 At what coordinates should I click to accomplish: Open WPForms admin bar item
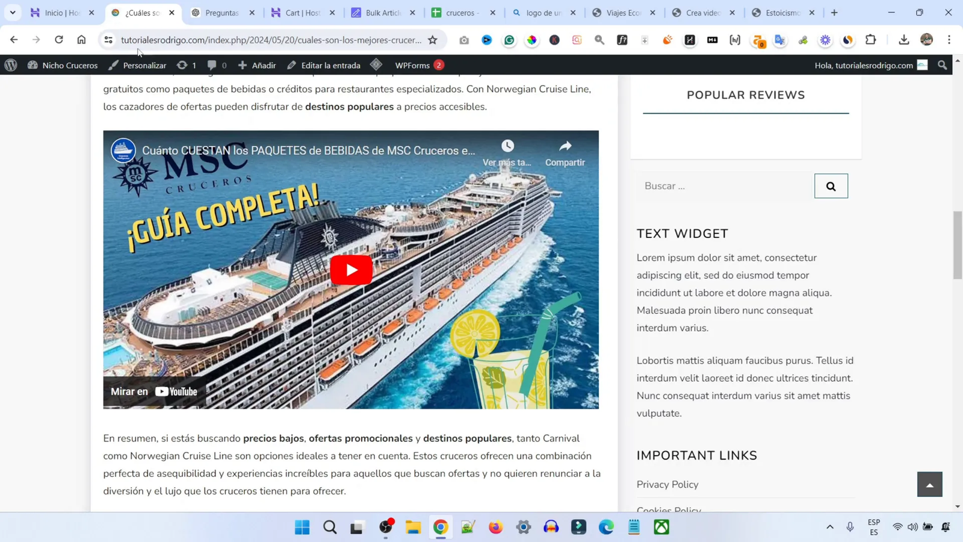pyautogui.click(x=412, y=65)
